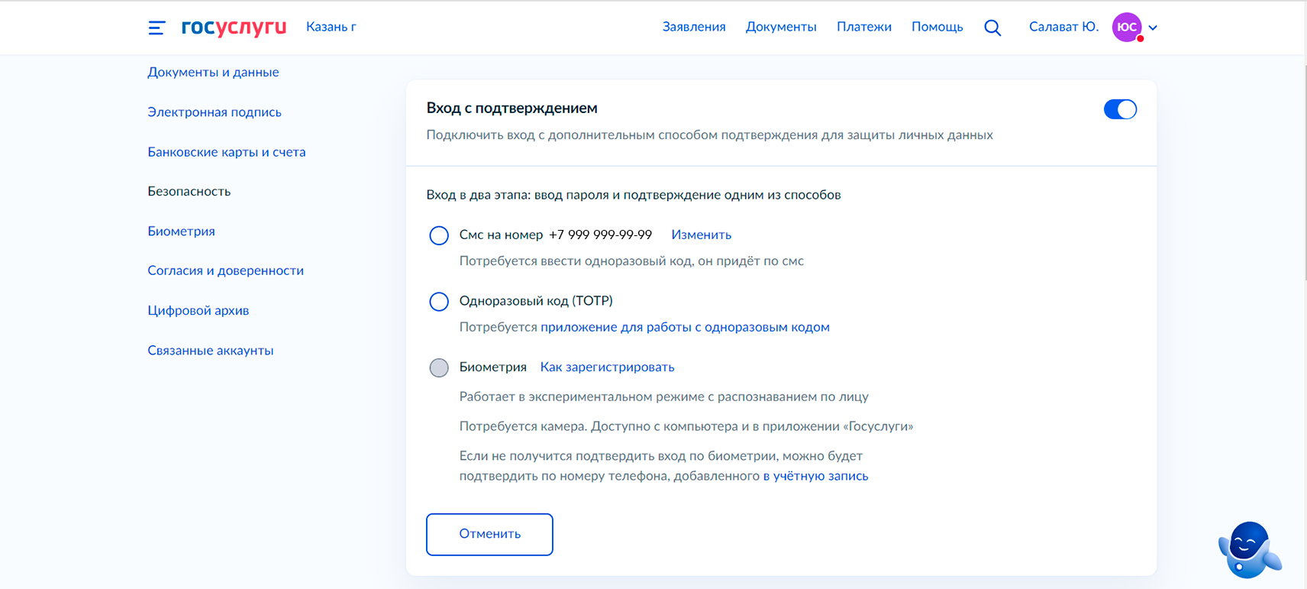Open the Заявления menu item
This screenshot has width=1307, height=589.
coord(693,27)
